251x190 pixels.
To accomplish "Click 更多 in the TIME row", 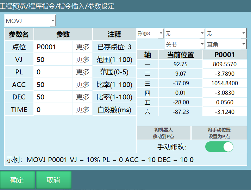I will pos(83,110).
